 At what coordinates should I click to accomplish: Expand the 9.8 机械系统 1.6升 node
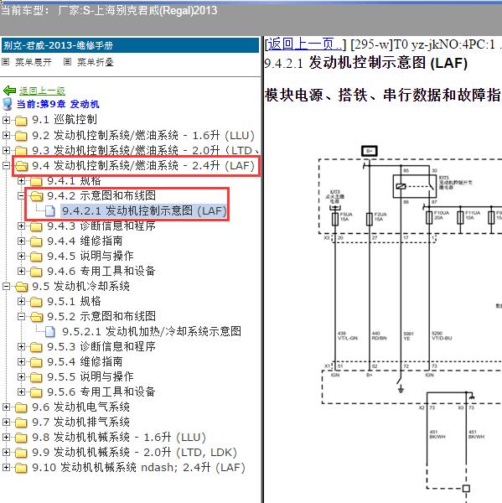coord(6,438)
